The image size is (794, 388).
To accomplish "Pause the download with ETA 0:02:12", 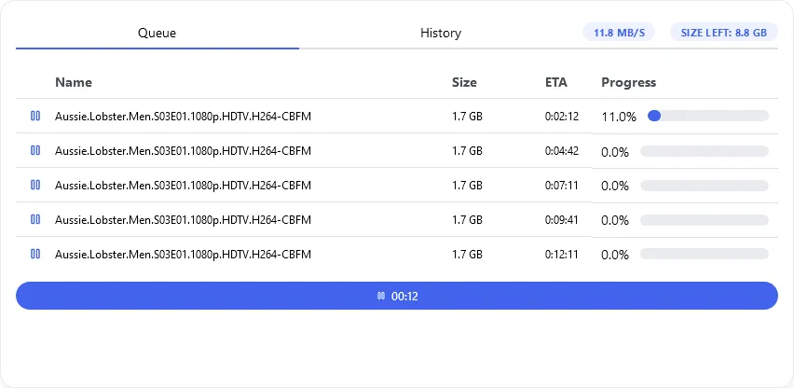I will [x=35, y=117].
